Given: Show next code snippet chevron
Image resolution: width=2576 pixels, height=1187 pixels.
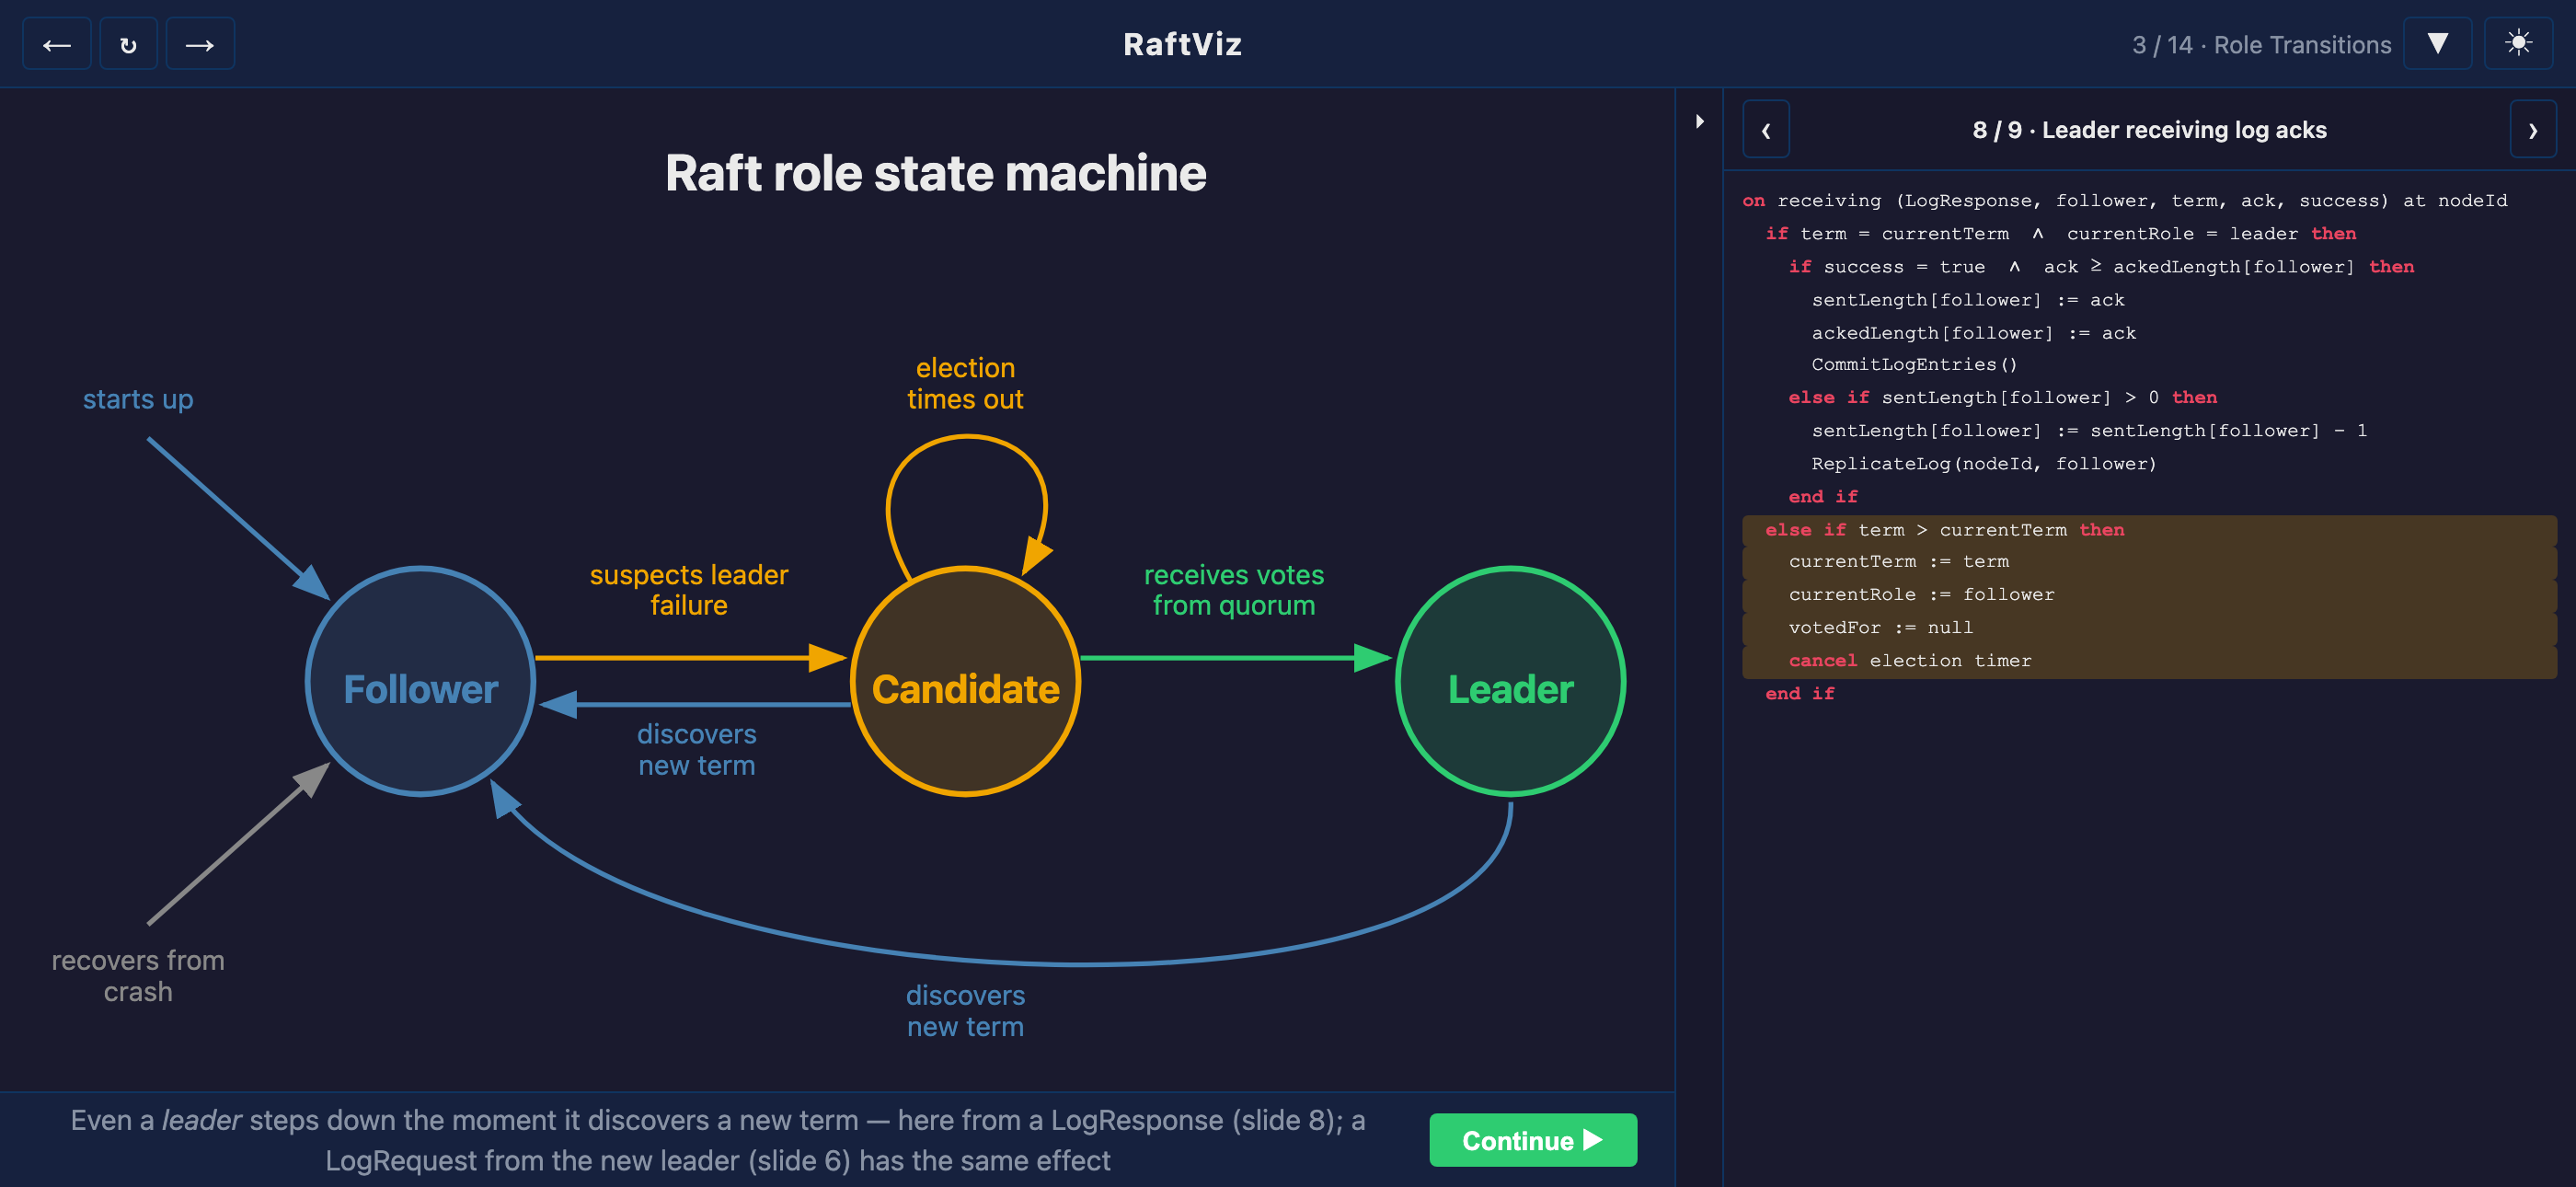Looking at the screenshot, I should [2533, 130].
